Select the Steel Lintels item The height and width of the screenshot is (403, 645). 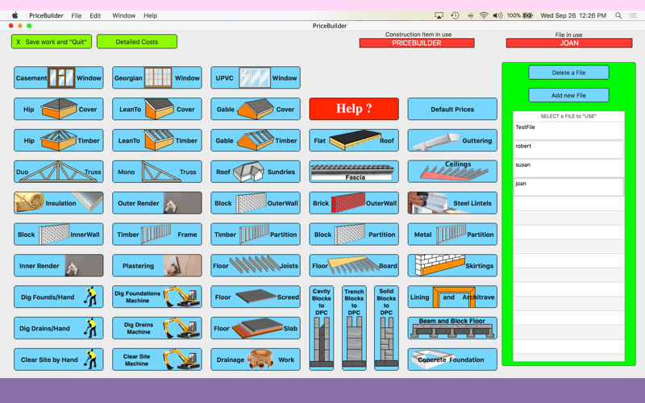pyautogui.click(x=452, y=203)
